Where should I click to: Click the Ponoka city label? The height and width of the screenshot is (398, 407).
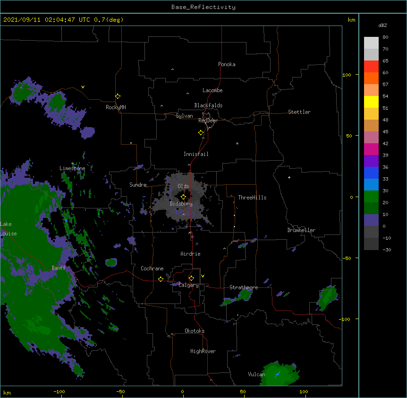click(x=227, y=64)
